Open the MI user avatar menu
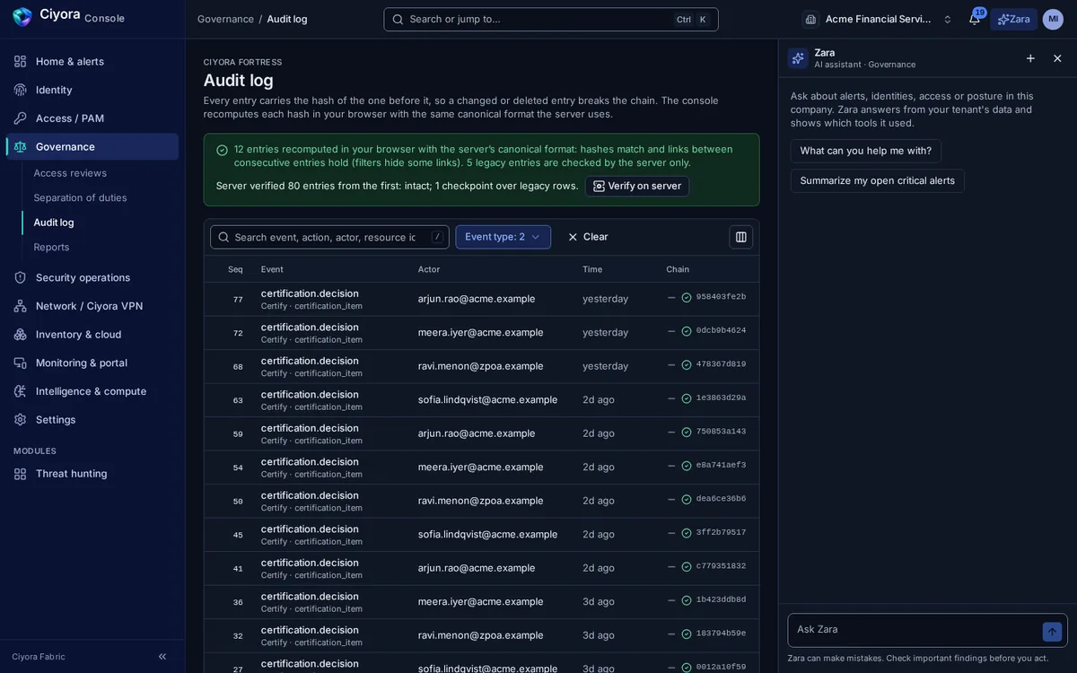This screenshot has width=1077, height=673. click(x=1053, y=19)
